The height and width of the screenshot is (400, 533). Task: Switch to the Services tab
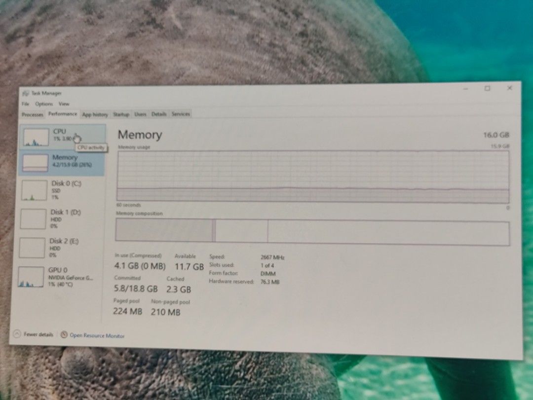click(181, 114)
